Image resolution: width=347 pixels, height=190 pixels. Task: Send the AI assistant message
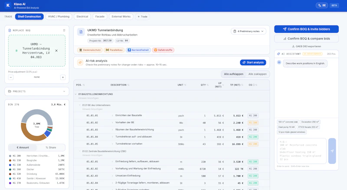tap(332, 151)
